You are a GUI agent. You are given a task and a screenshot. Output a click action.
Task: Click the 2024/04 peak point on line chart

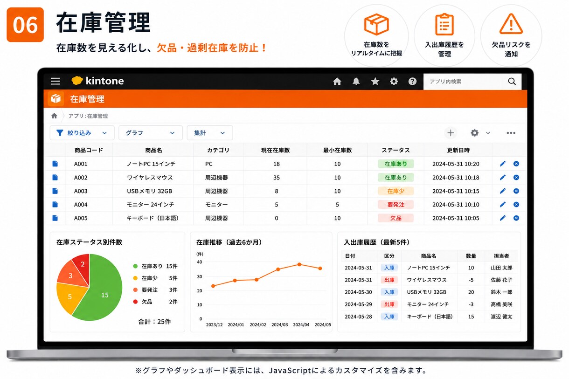click(x=299, y=264)
